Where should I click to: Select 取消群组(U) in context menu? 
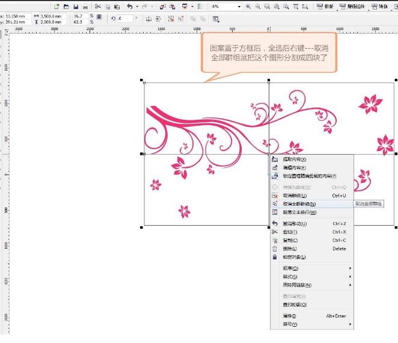(x=295, y=196)
